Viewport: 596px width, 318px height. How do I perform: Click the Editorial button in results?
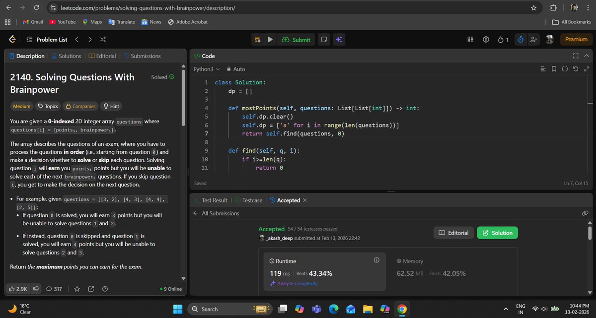453,233
